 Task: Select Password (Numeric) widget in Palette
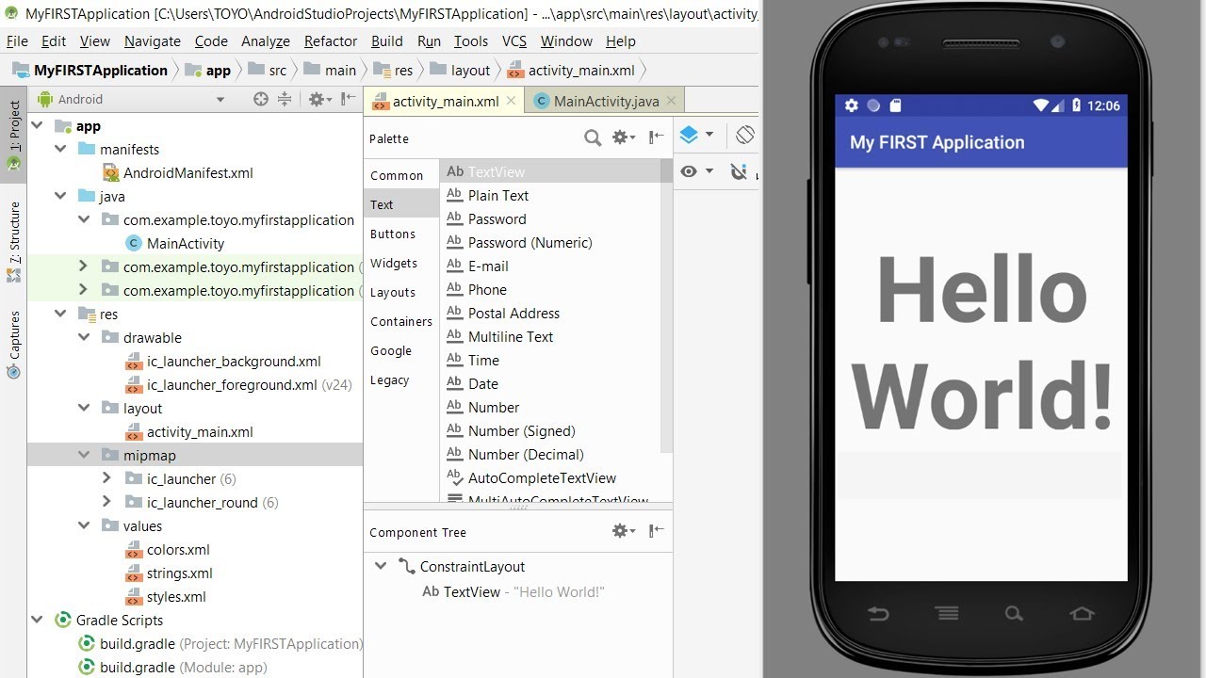530,243
